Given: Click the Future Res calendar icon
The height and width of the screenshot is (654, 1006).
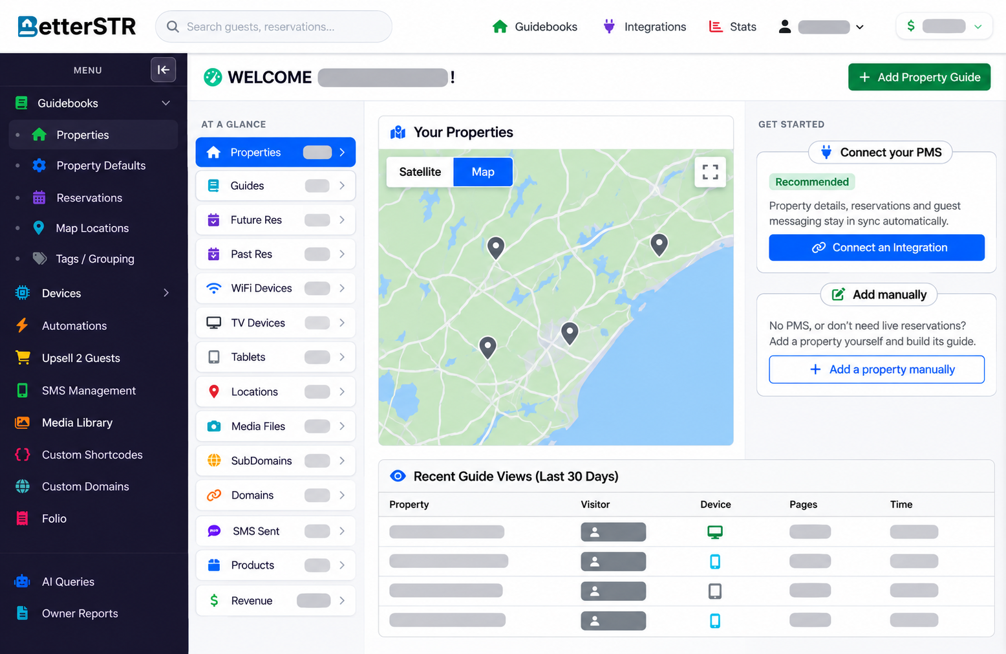Looking at the screenshot, I should [x=213, y=220].
